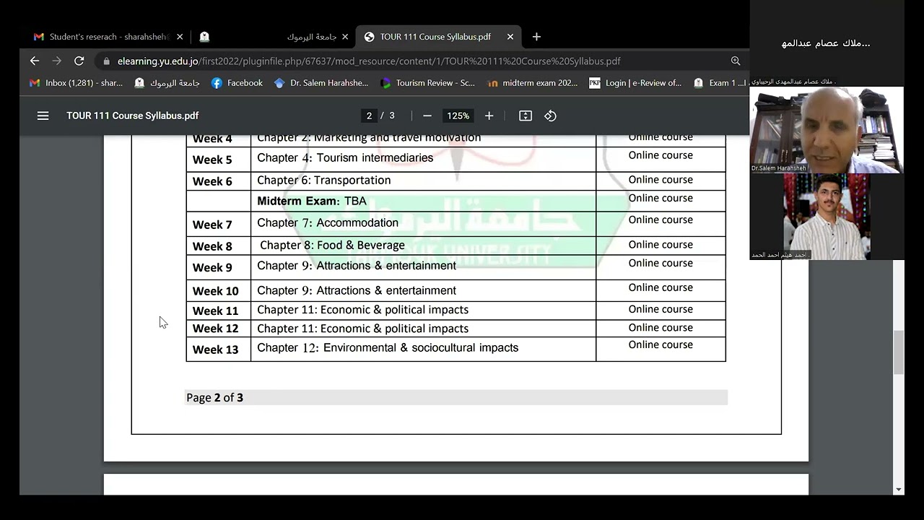Switch to the Student's reserach Gmail tab
924x520 pixels.
tap(107, 37)
